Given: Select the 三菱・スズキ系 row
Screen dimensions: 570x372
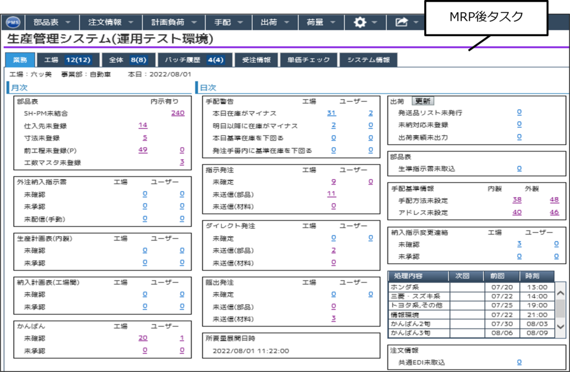Looking at the screenshot, I should coord(471,296).
